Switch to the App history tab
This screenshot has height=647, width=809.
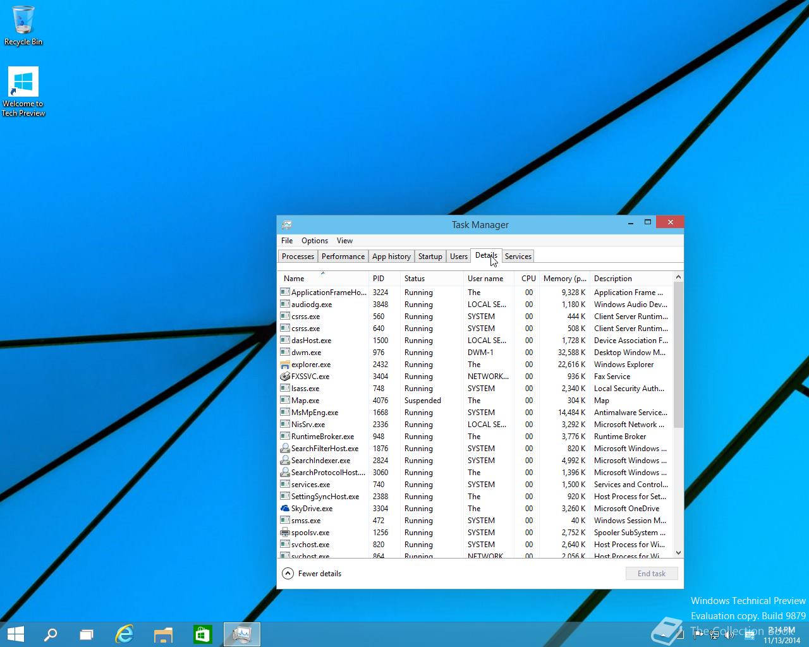(x=391, y=257)
